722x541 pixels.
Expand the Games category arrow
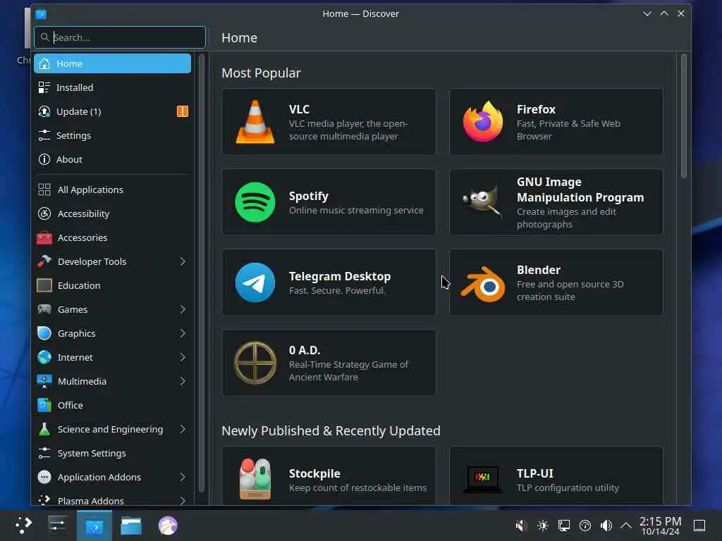coord(183,310)
